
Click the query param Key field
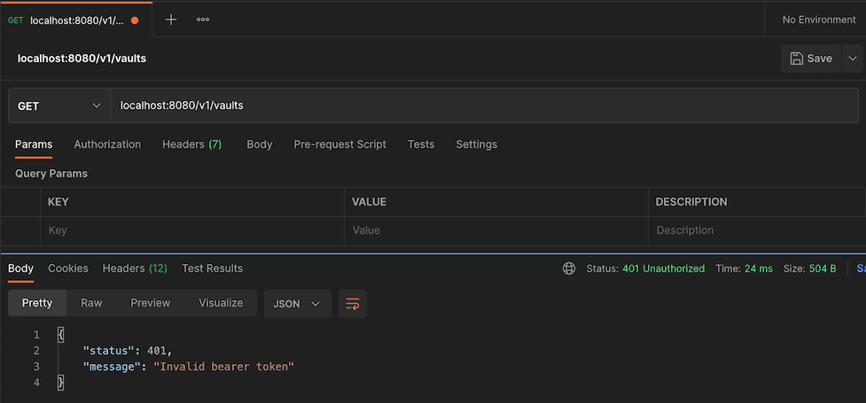(x=192, y=231)
